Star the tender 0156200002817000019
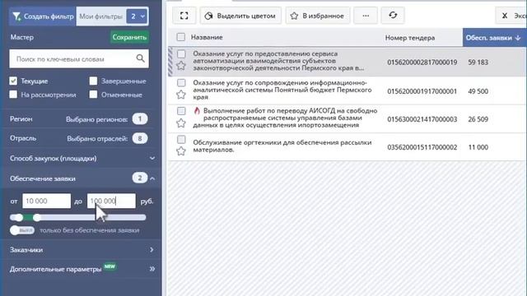The image size is (527, 296). [x=181, y=66]
